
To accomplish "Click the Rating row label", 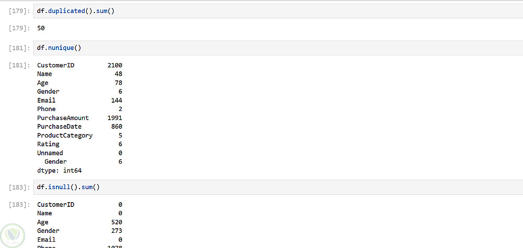I will [48, 144].
